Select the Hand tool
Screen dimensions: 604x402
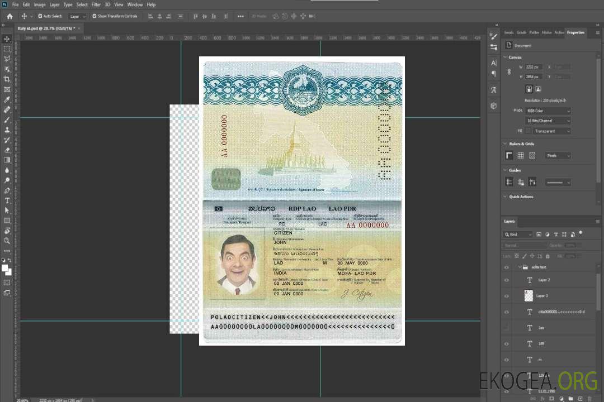pos(7,231)
